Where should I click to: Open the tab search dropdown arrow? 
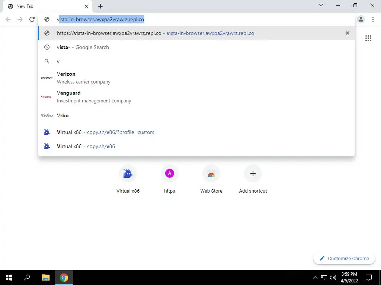(321, 5)
